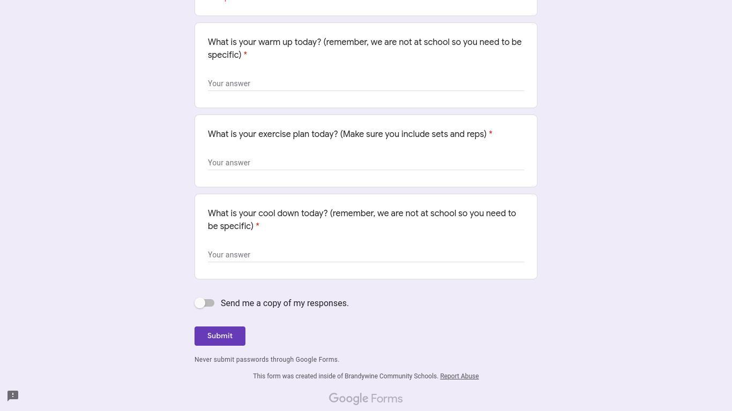Click the report a problem feedback icon
The height and width of the screenshot is (411, 732).
pos(13,395)
